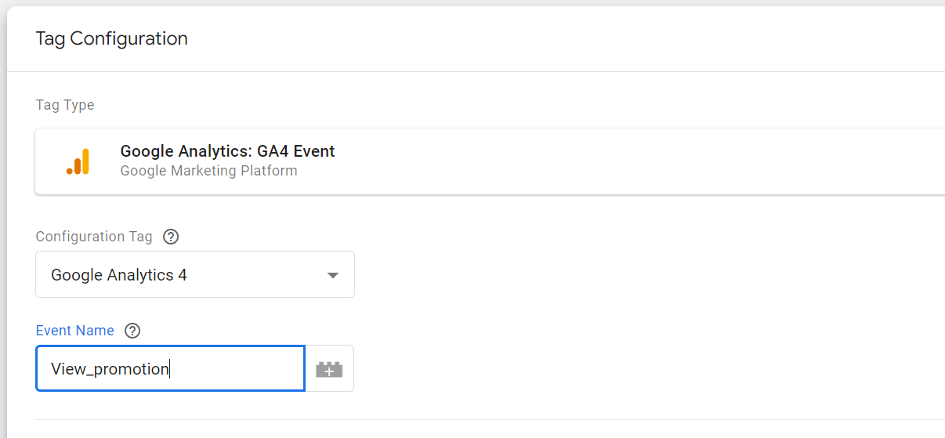945x438 pixels.
Task: Open help for Configuration Tag
Action: 170,237
